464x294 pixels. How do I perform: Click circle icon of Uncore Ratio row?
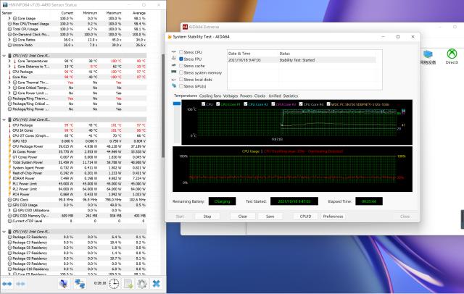click(x=9, y=45)
